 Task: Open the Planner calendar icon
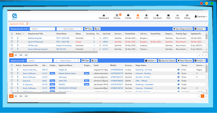click(117, 15)
